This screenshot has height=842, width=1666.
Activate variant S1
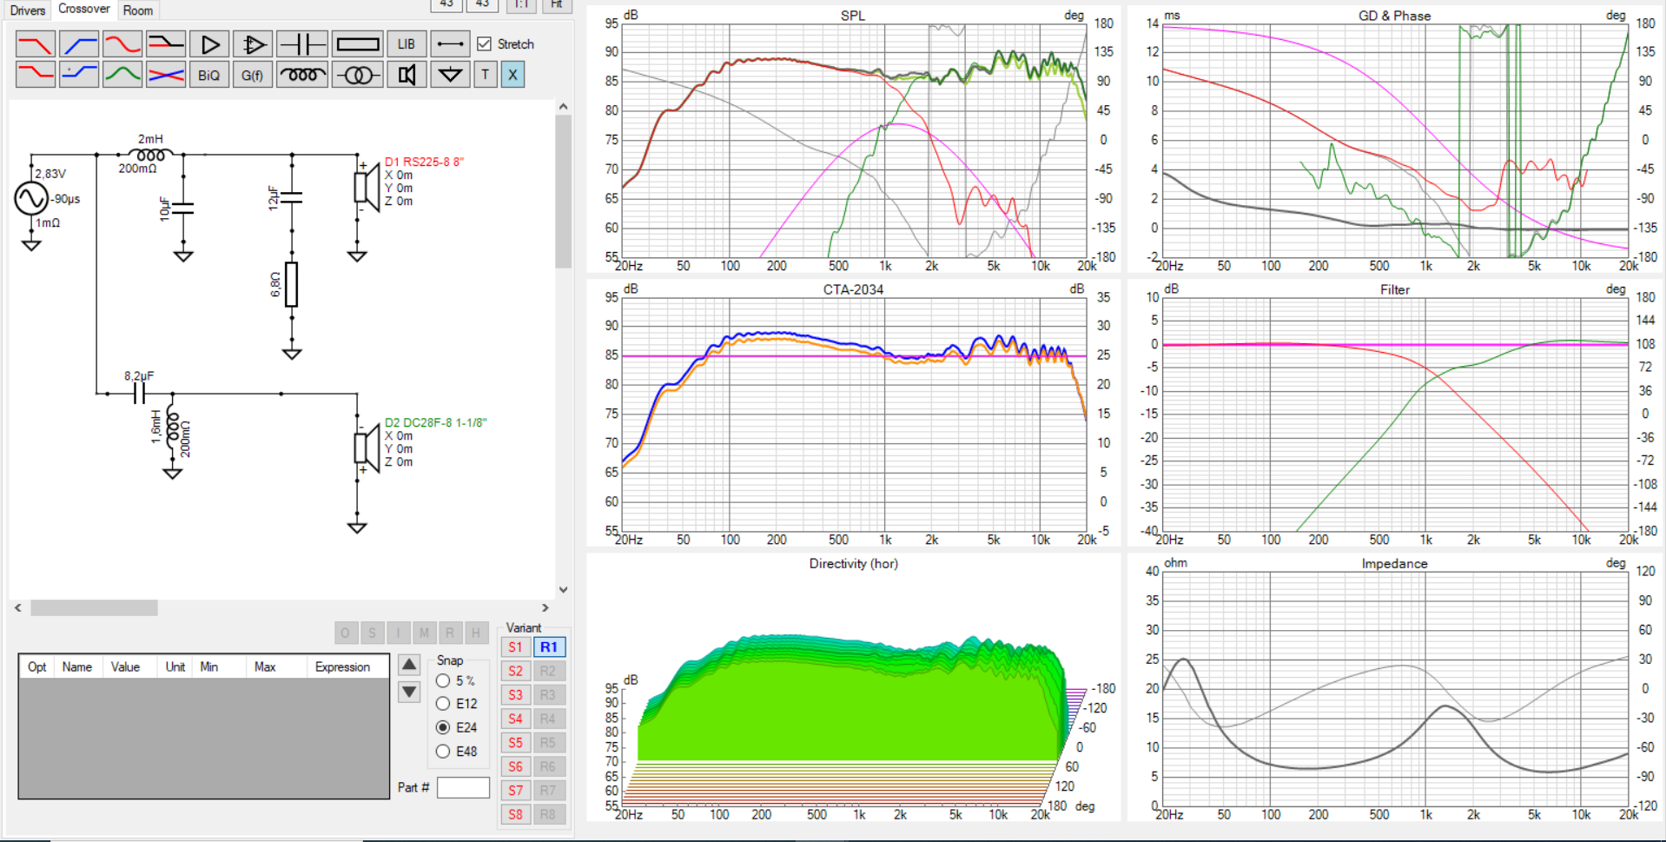click(x=515, y=647)
